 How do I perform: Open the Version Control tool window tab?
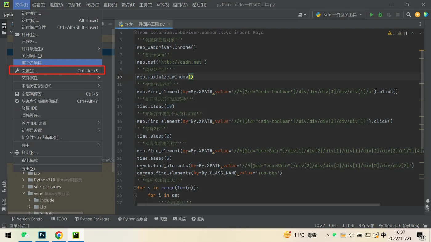tap(27, 219)
